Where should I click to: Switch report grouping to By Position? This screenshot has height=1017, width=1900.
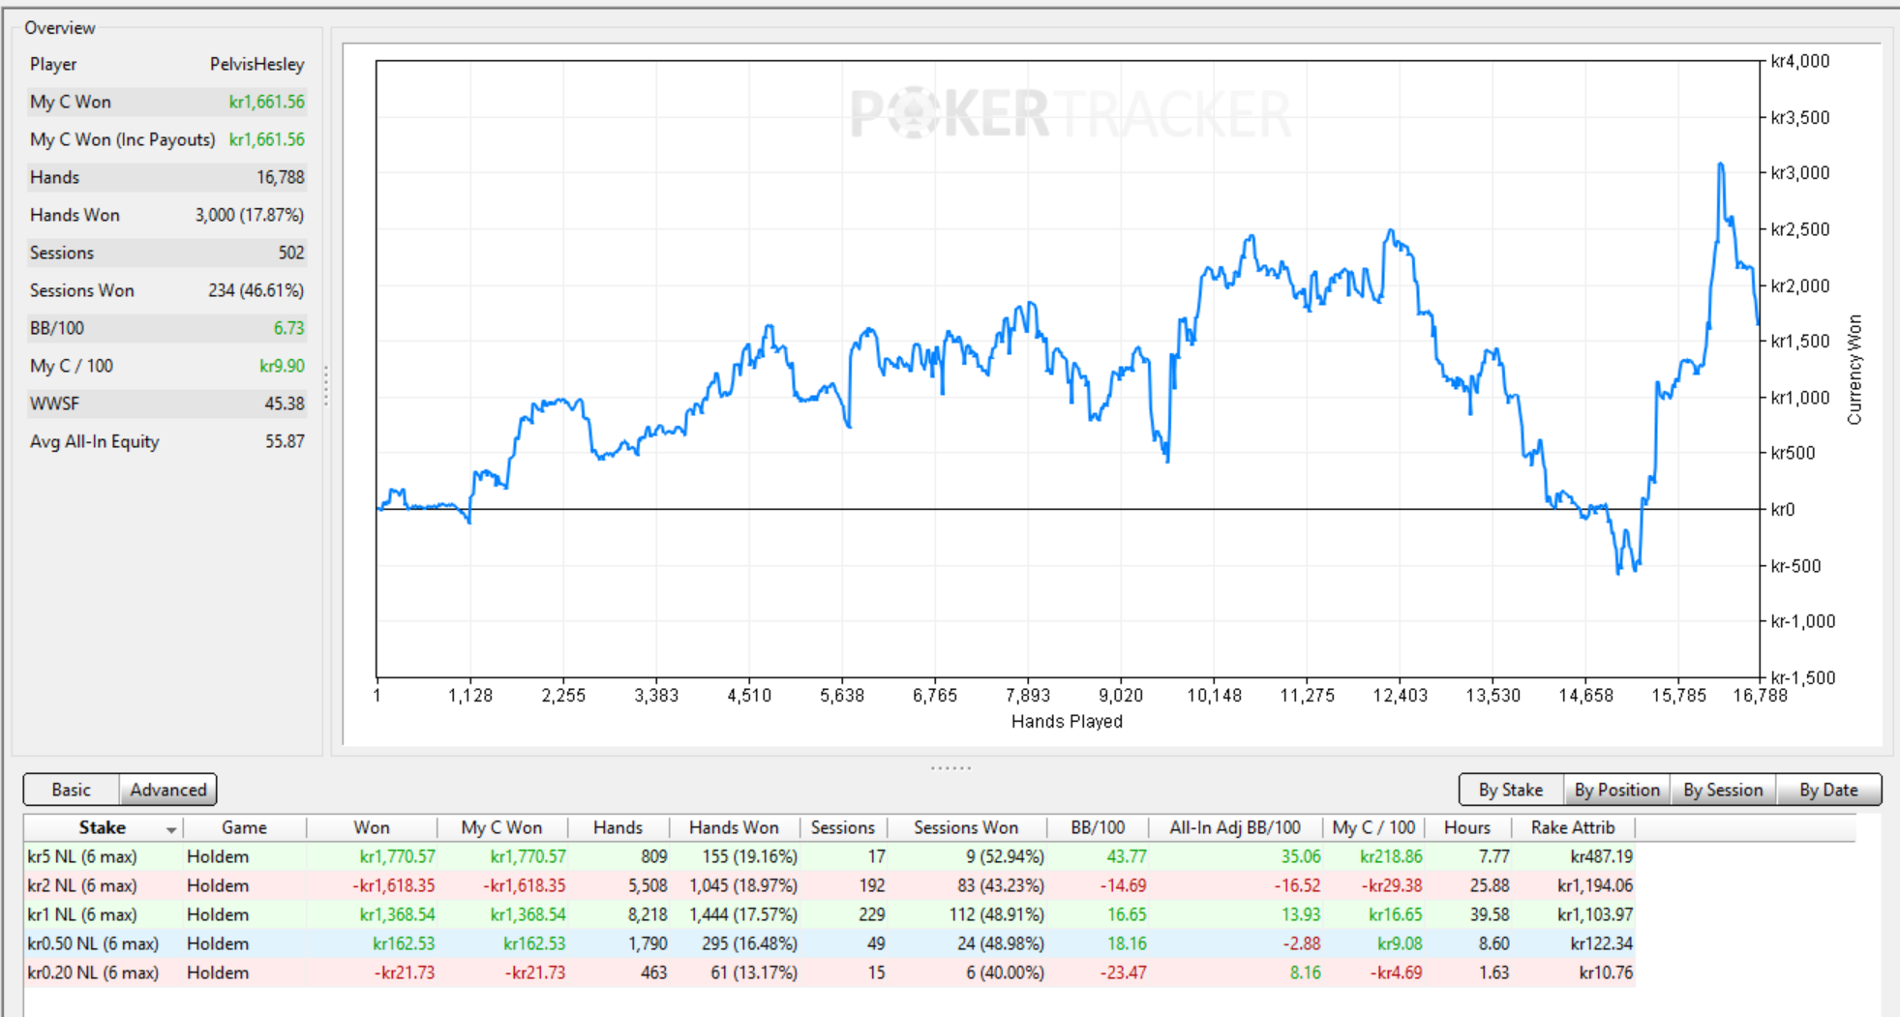tap(1616, 790)
